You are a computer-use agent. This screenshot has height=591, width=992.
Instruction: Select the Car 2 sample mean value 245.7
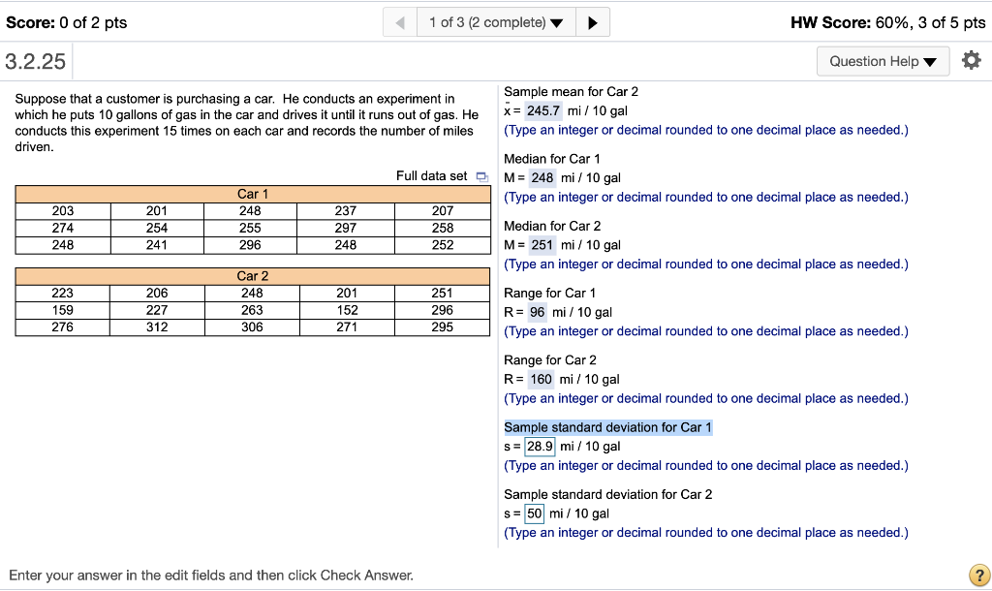543,110
